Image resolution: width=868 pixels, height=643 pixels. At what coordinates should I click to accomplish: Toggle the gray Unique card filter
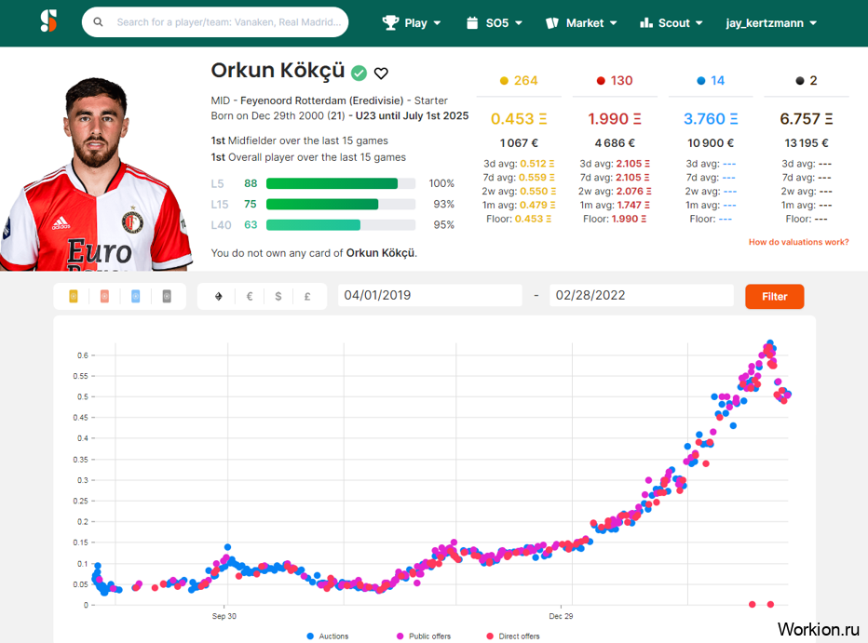pyautogui.click(x=167, y=296)
